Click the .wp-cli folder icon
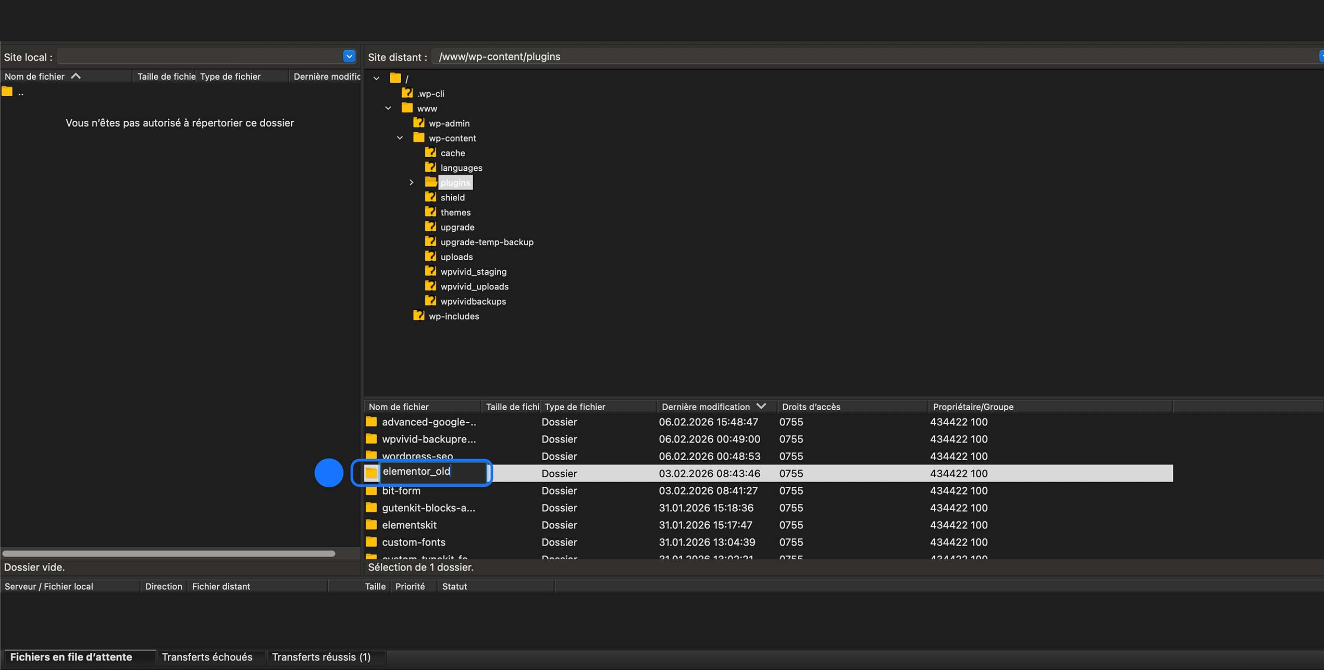The image size is (1324, 670). [407, 93]
